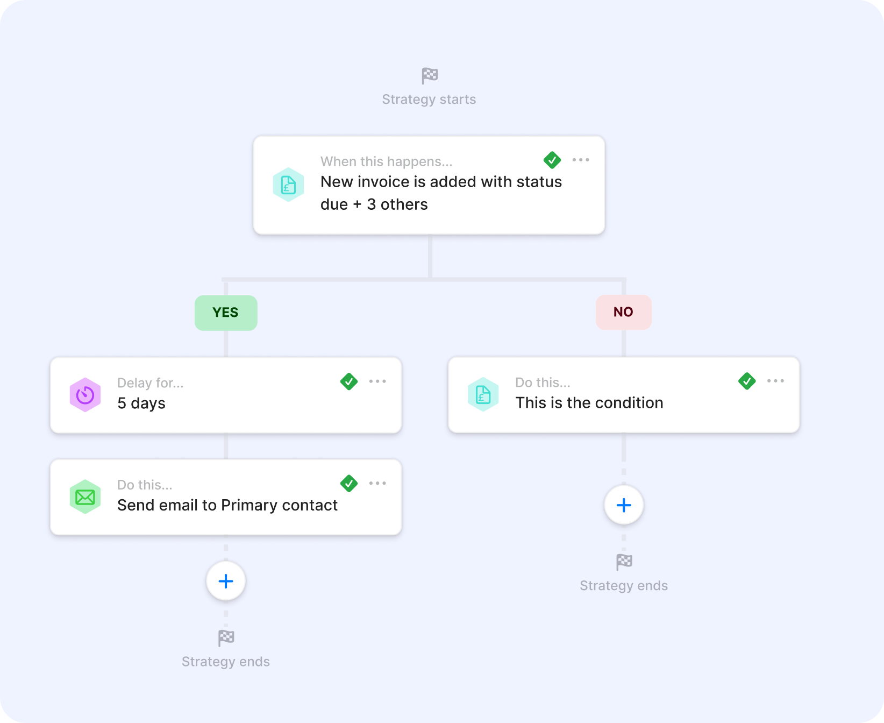Click the Strategy ends flag under NO branch
Screen dimensions: 884x723
[x=624, y=562]
